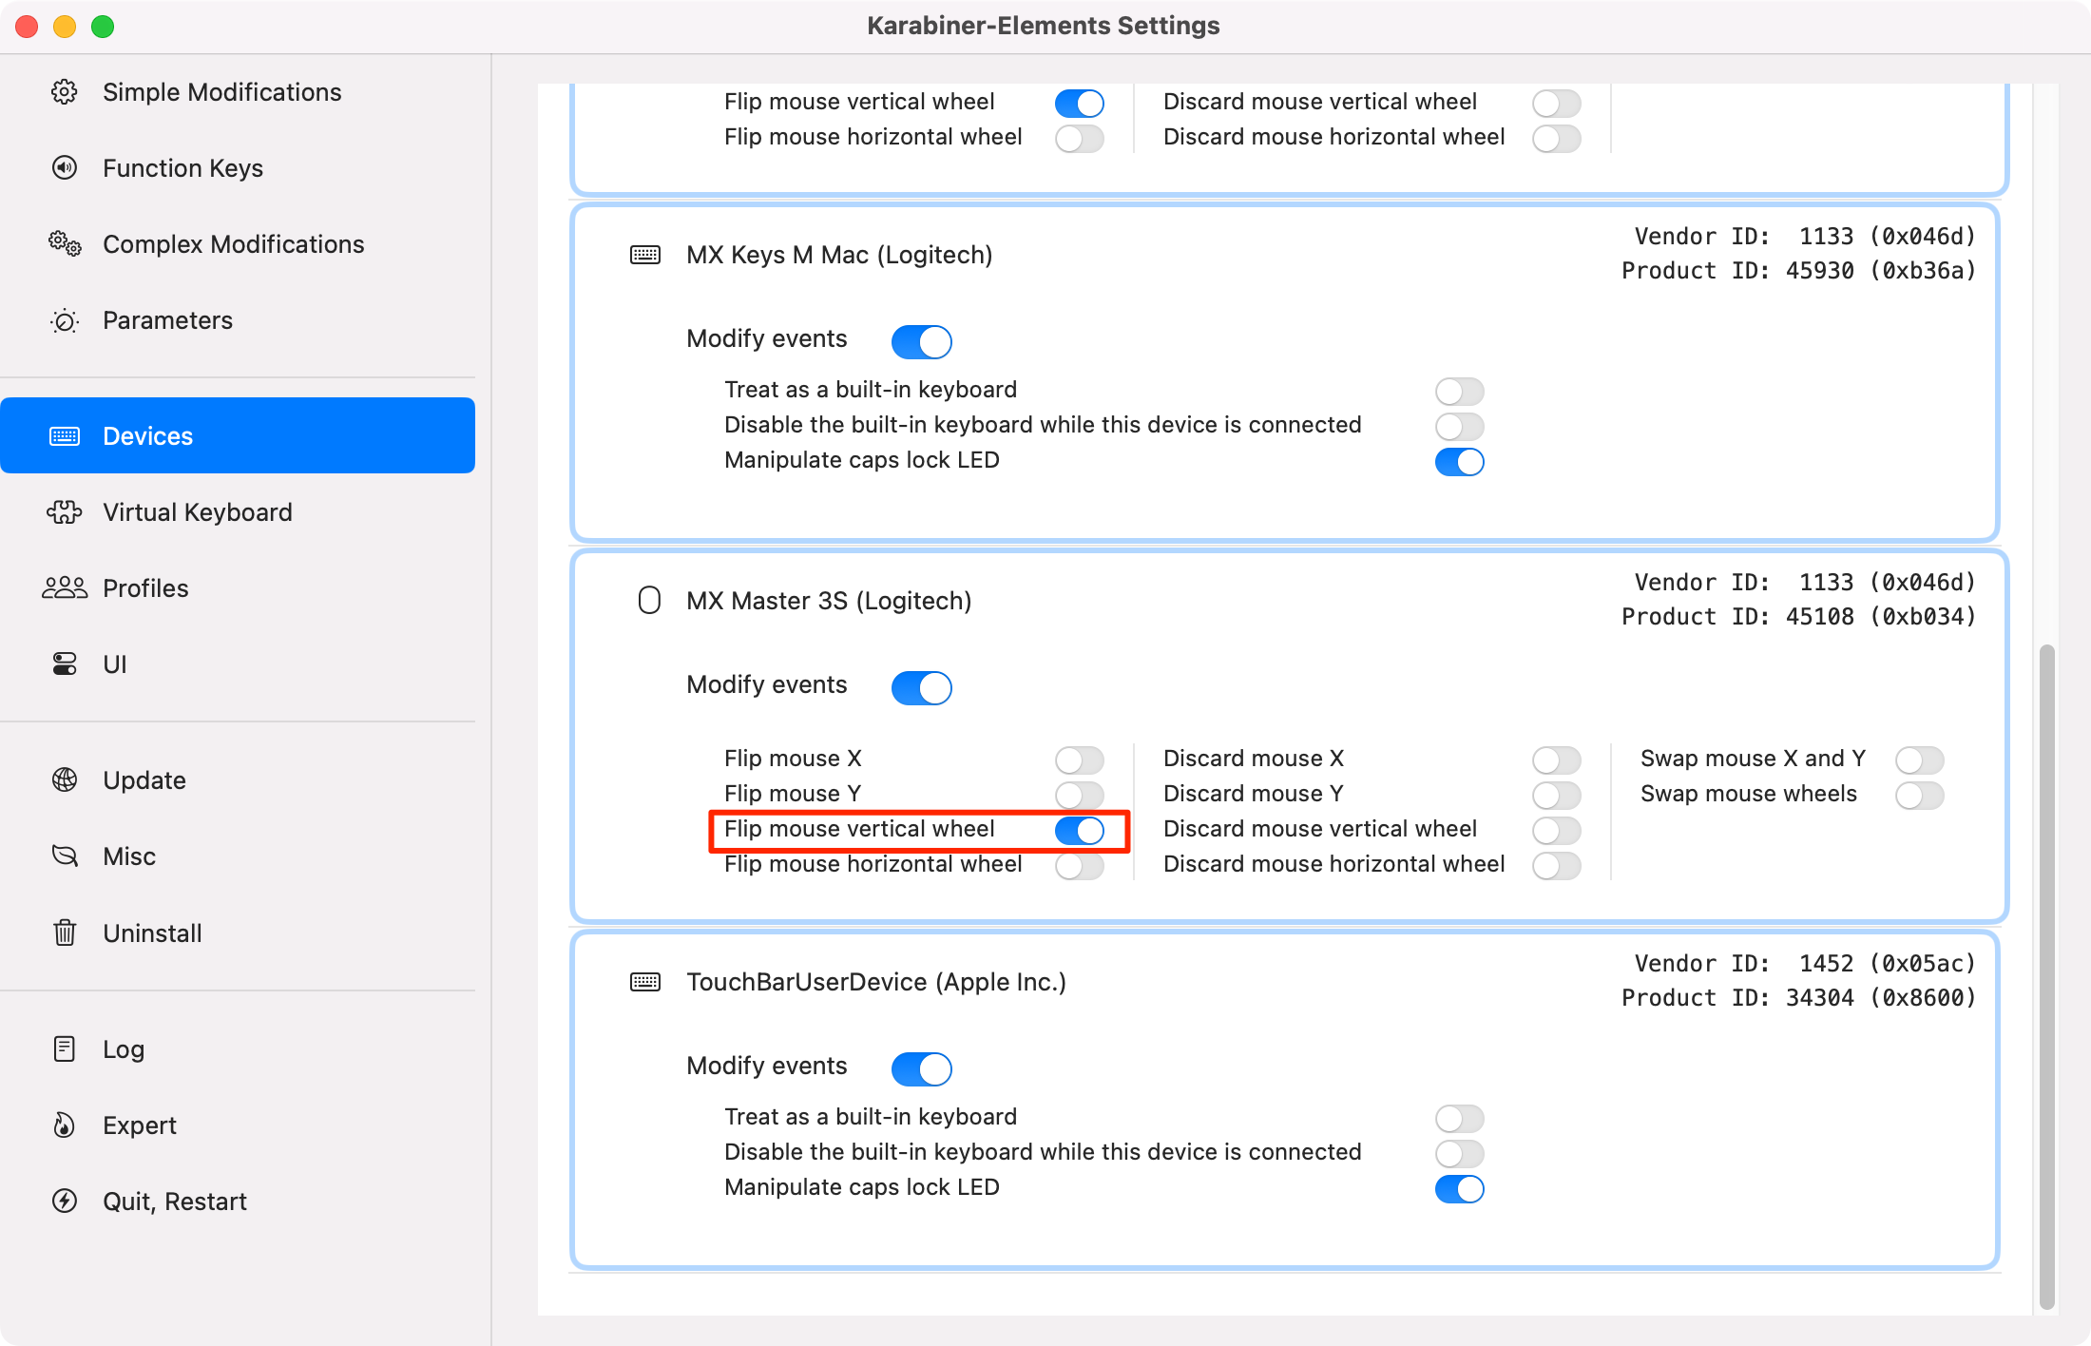The height and width of the screenshot is (1346, 2091).
Task: Click the Function Keys speaker icon
Action: tap(65, 168)
